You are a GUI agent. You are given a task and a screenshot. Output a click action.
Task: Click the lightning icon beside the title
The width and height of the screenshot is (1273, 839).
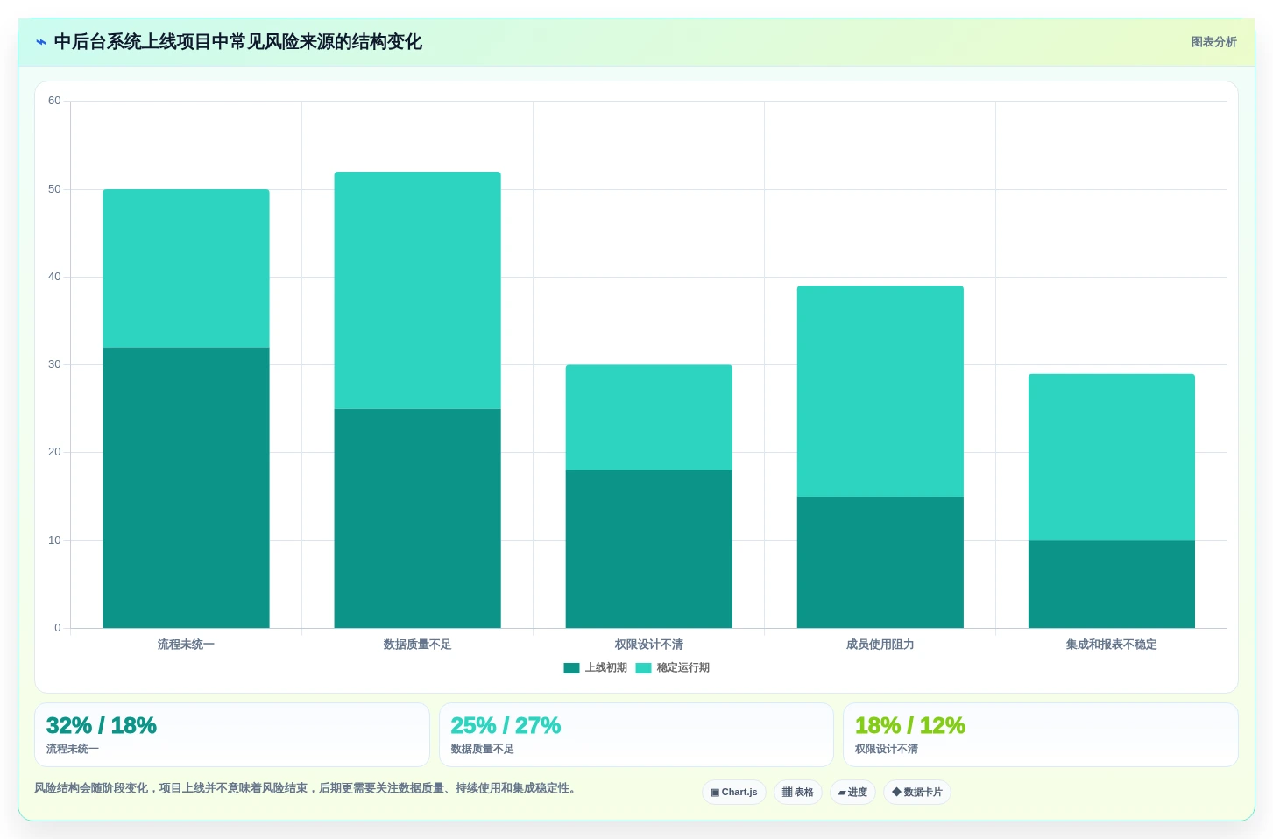pyautogui.click(x=41, y=42)
